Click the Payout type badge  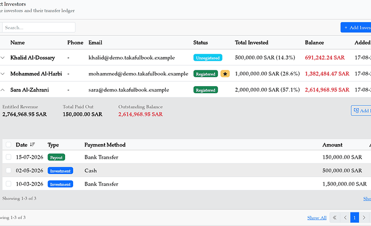pyautogui.click(x=56, y=157)
